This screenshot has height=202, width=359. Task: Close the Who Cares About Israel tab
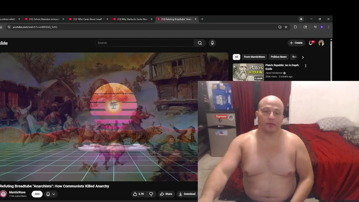click(x=107, y=19)
